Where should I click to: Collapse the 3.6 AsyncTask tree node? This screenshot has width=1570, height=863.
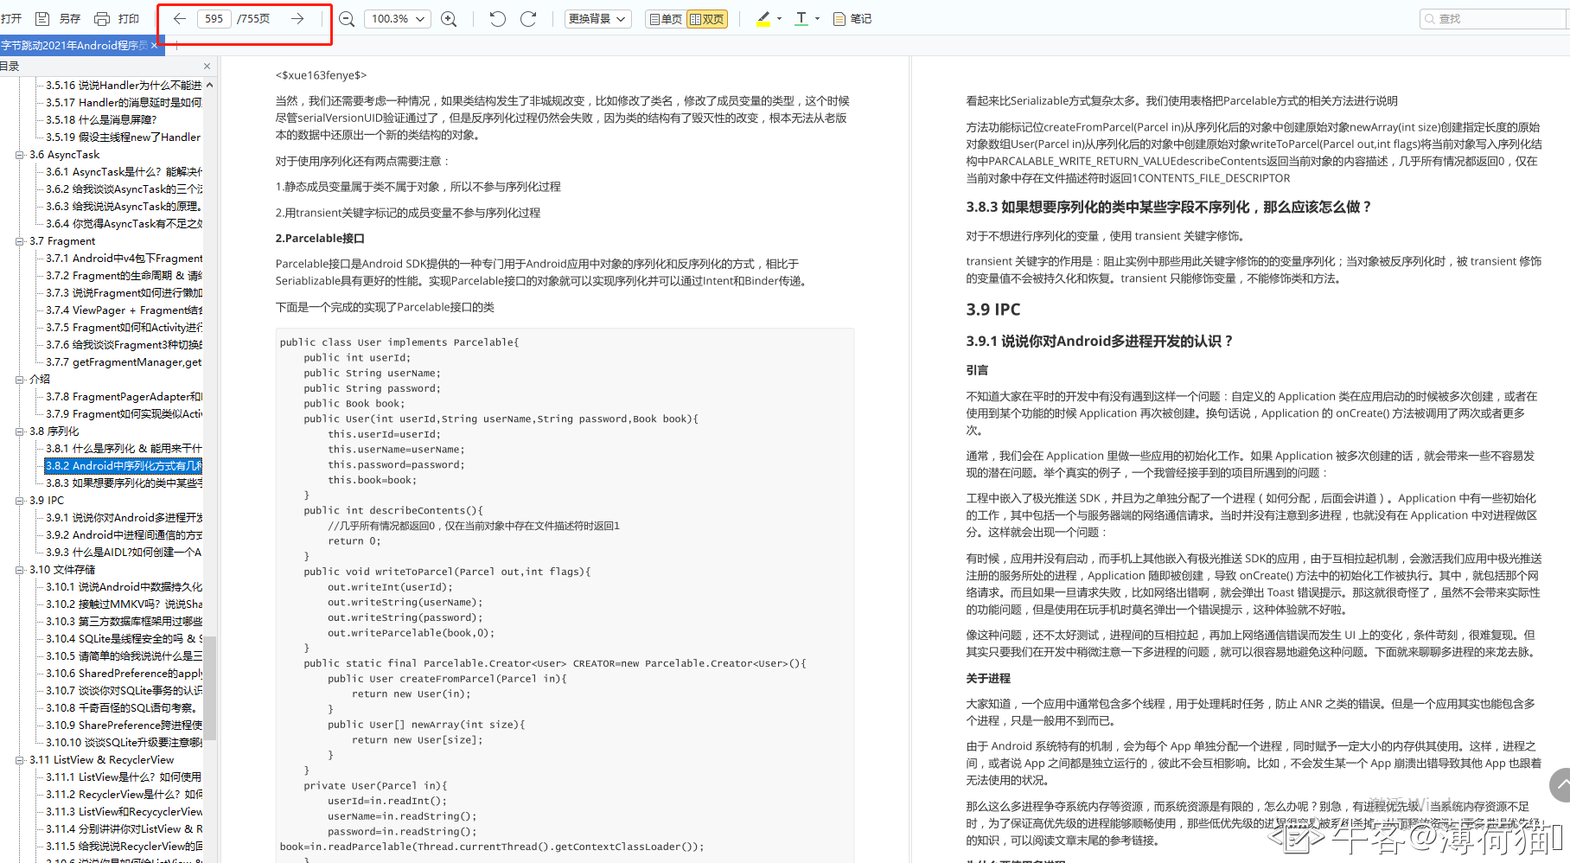(19, 155)
